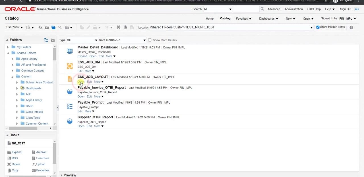Open the New menu
This screenshot has height=177, width=364.
click(290, 18)
